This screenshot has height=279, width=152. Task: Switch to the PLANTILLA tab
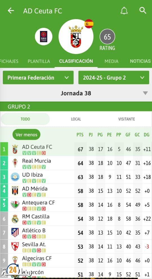[39, 61]
